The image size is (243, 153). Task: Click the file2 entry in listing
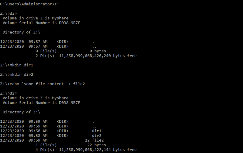pos(52,140)
